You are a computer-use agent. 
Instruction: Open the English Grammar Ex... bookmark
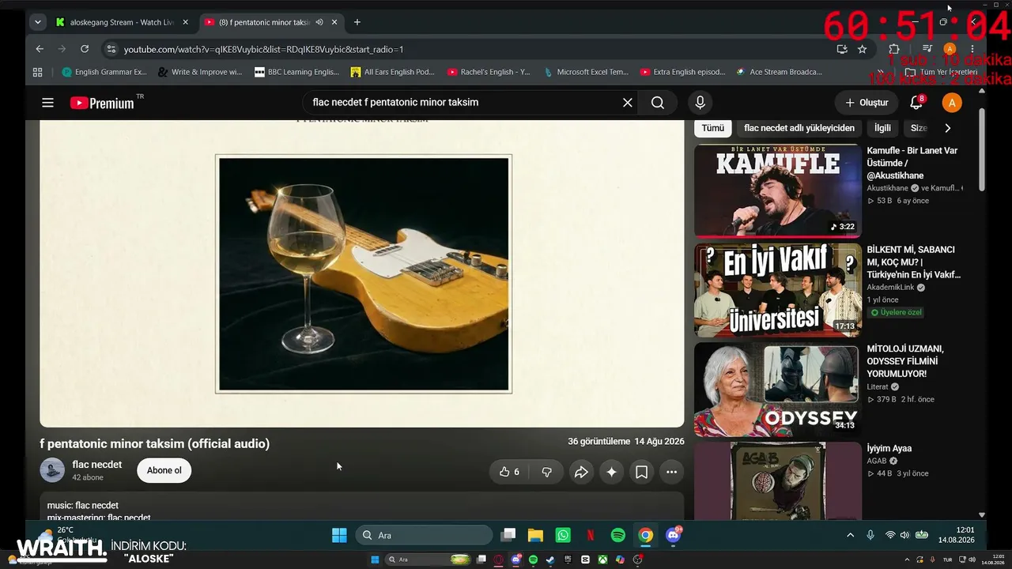tap(104, 72)
